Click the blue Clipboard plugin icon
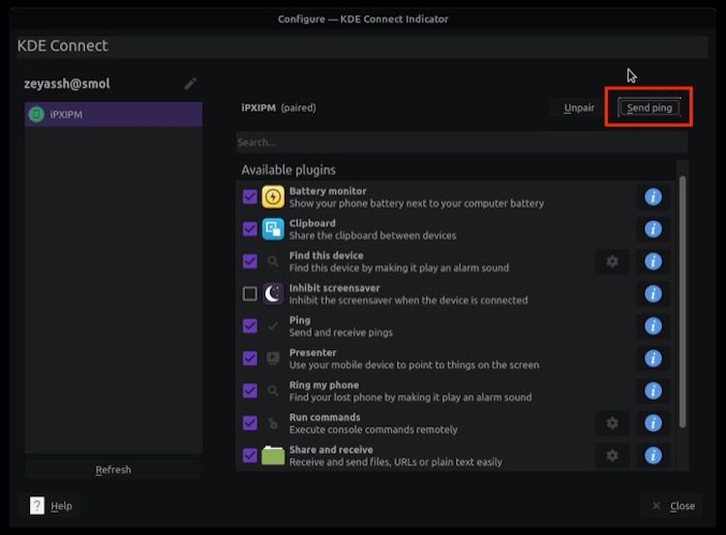 coord(273,229)
